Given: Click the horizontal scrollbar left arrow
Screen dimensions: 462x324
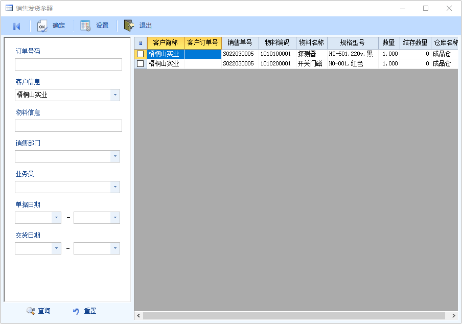Looking at the screenshot, I should click(138, 315).
